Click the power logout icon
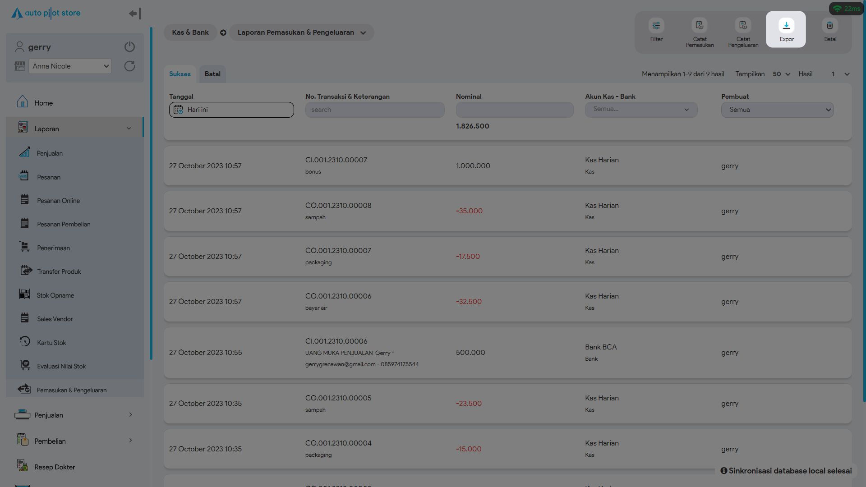 click(x=129, y=47)
